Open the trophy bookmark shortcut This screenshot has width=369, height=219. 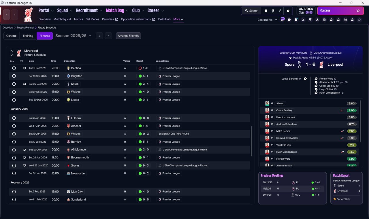[x=310, y=20]
